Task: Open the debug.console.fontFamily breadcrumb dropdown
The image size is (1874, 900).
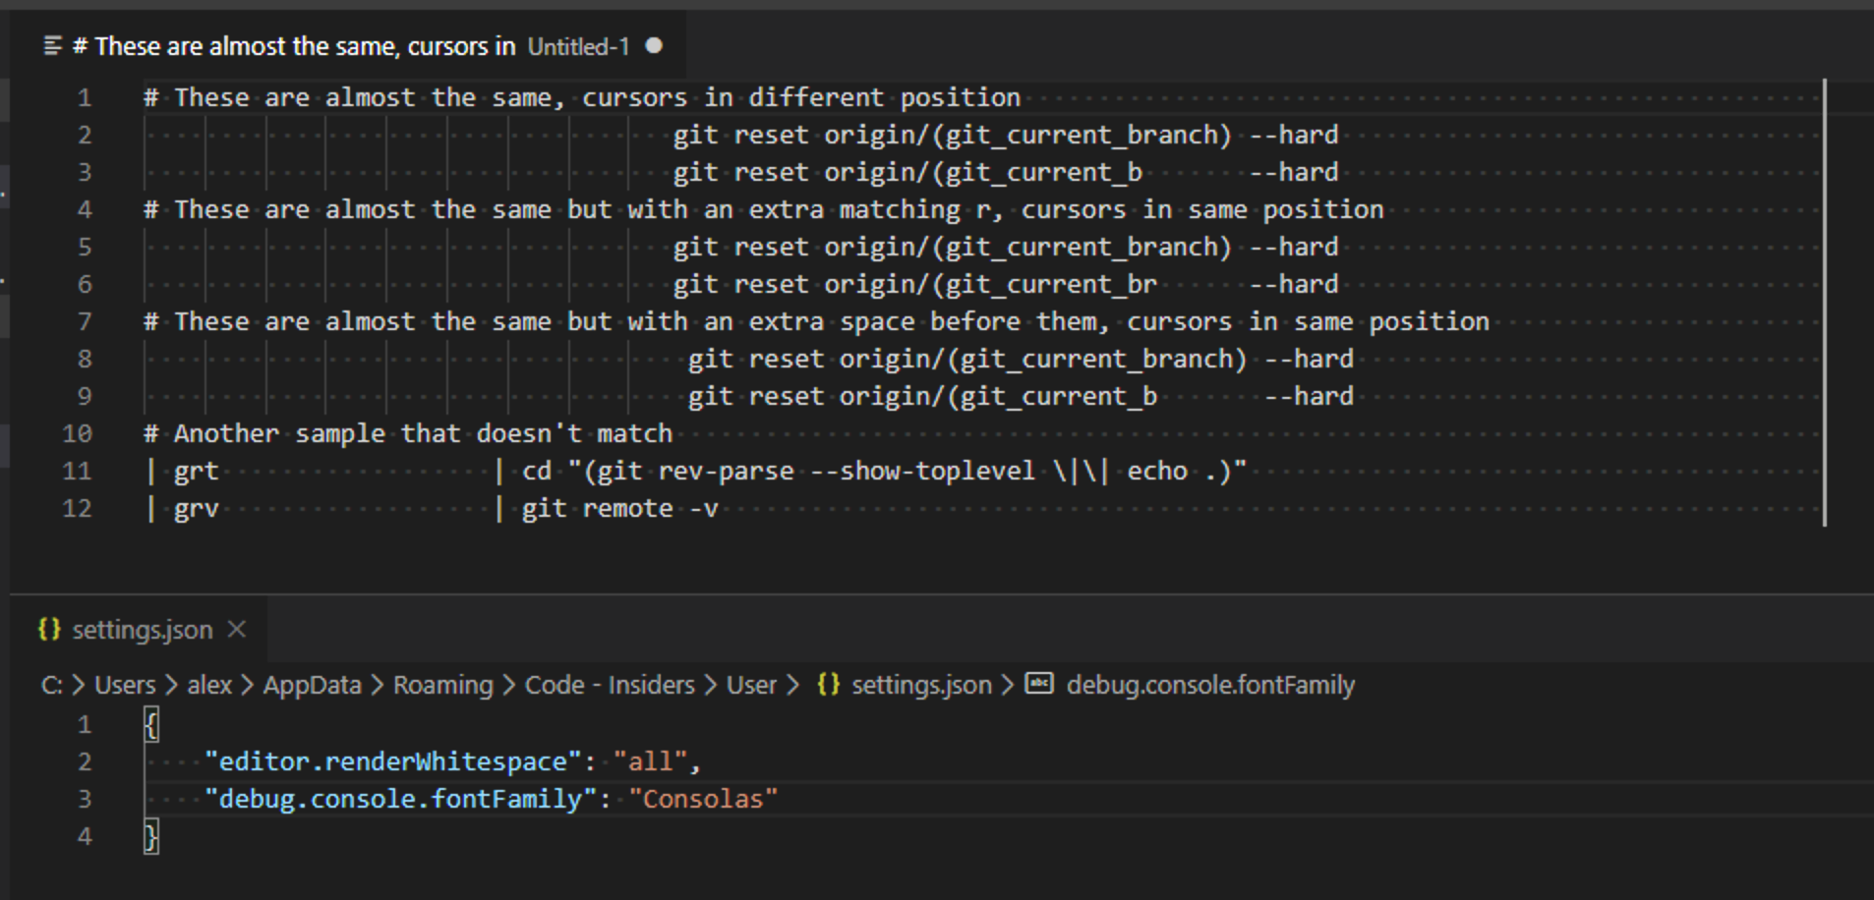Action: point(1209,685)
